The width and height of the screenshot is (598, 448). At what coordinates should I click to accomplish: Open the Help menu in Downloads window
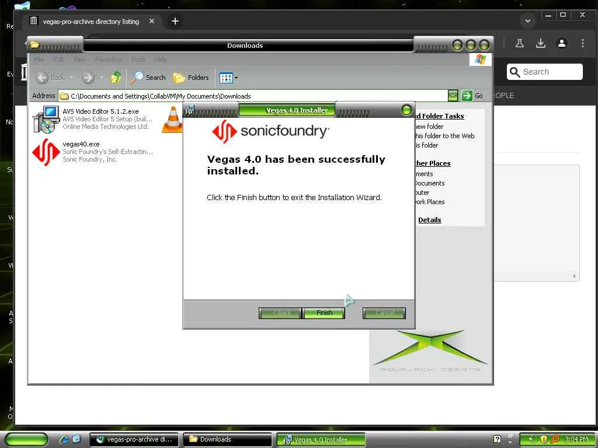point(161,60)
